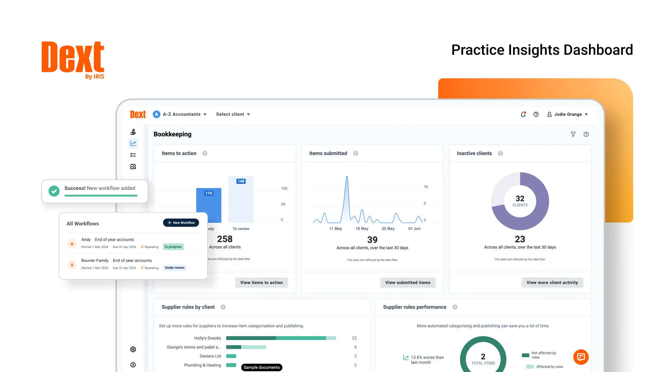Image resolution: width=662 pixels, height=372 pixels.
Task: Click the top sidebar costs icon
Action: 133,132
